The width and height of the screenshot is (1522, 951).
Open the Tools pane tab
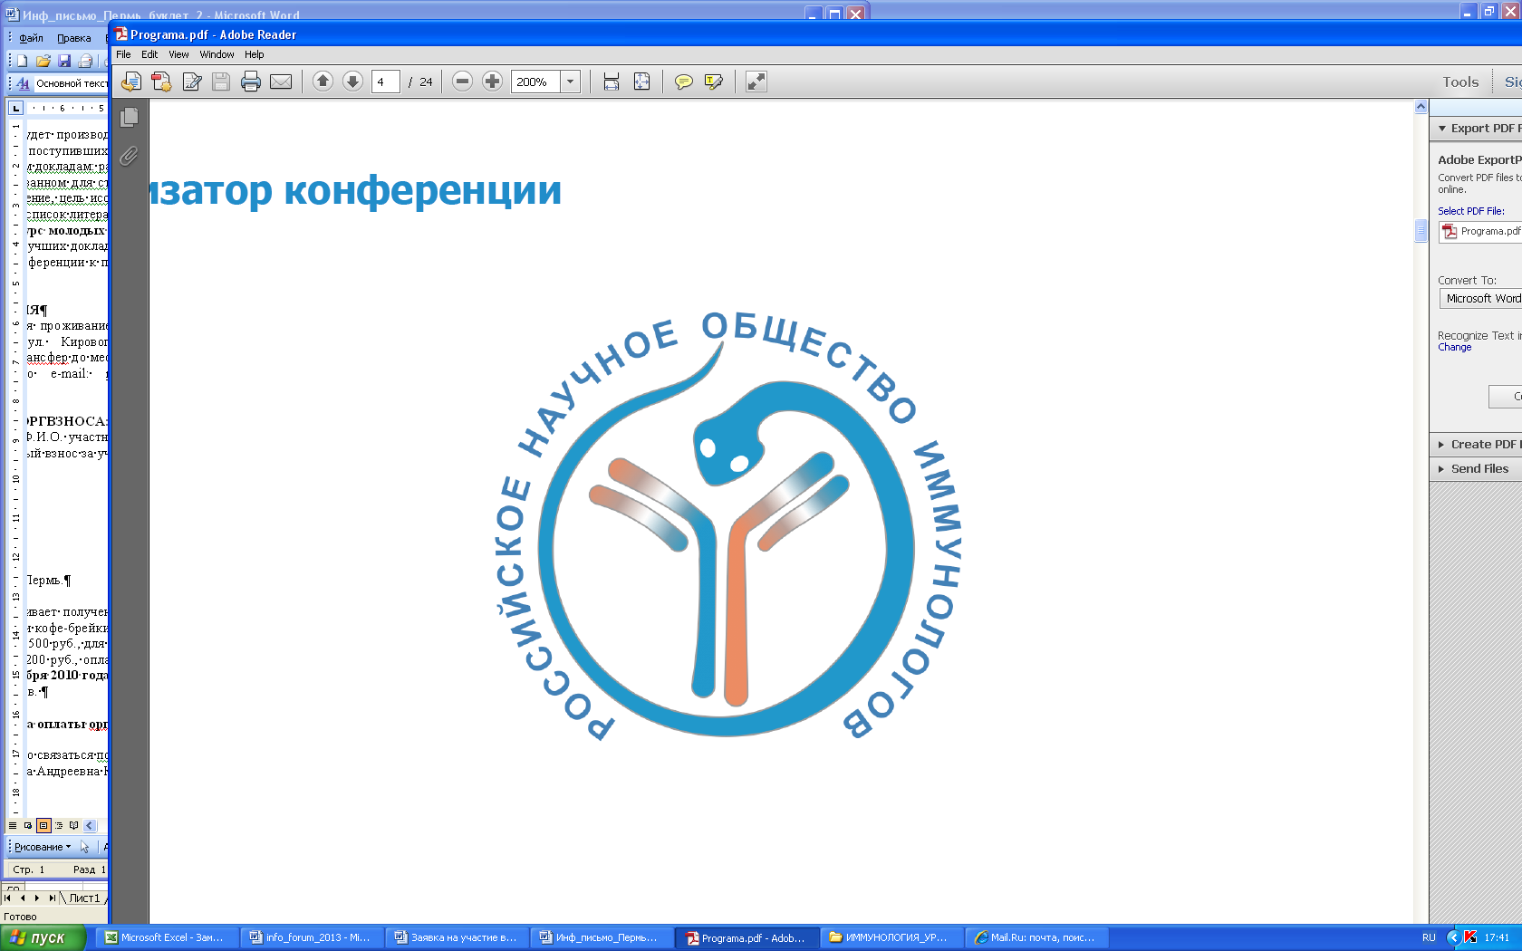1460,82
